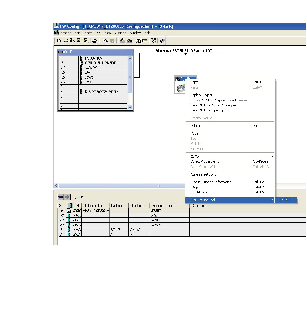Click the Paste toolbar icon
Screen dimensions: 307x317
coord(112,41)
